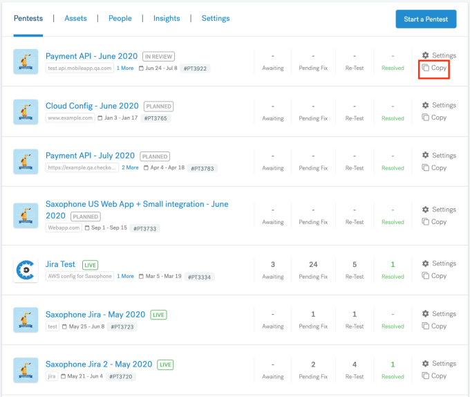Click the 2 Pending Fix count for Saxophone Jira 2
This screenshot has width=470, height=397.
pos(313,364)
